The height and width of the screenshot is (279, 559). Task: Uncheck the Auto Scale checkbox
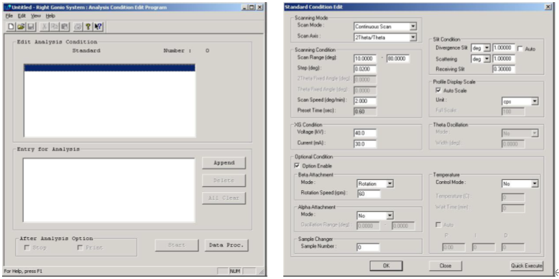coord(439,90)
